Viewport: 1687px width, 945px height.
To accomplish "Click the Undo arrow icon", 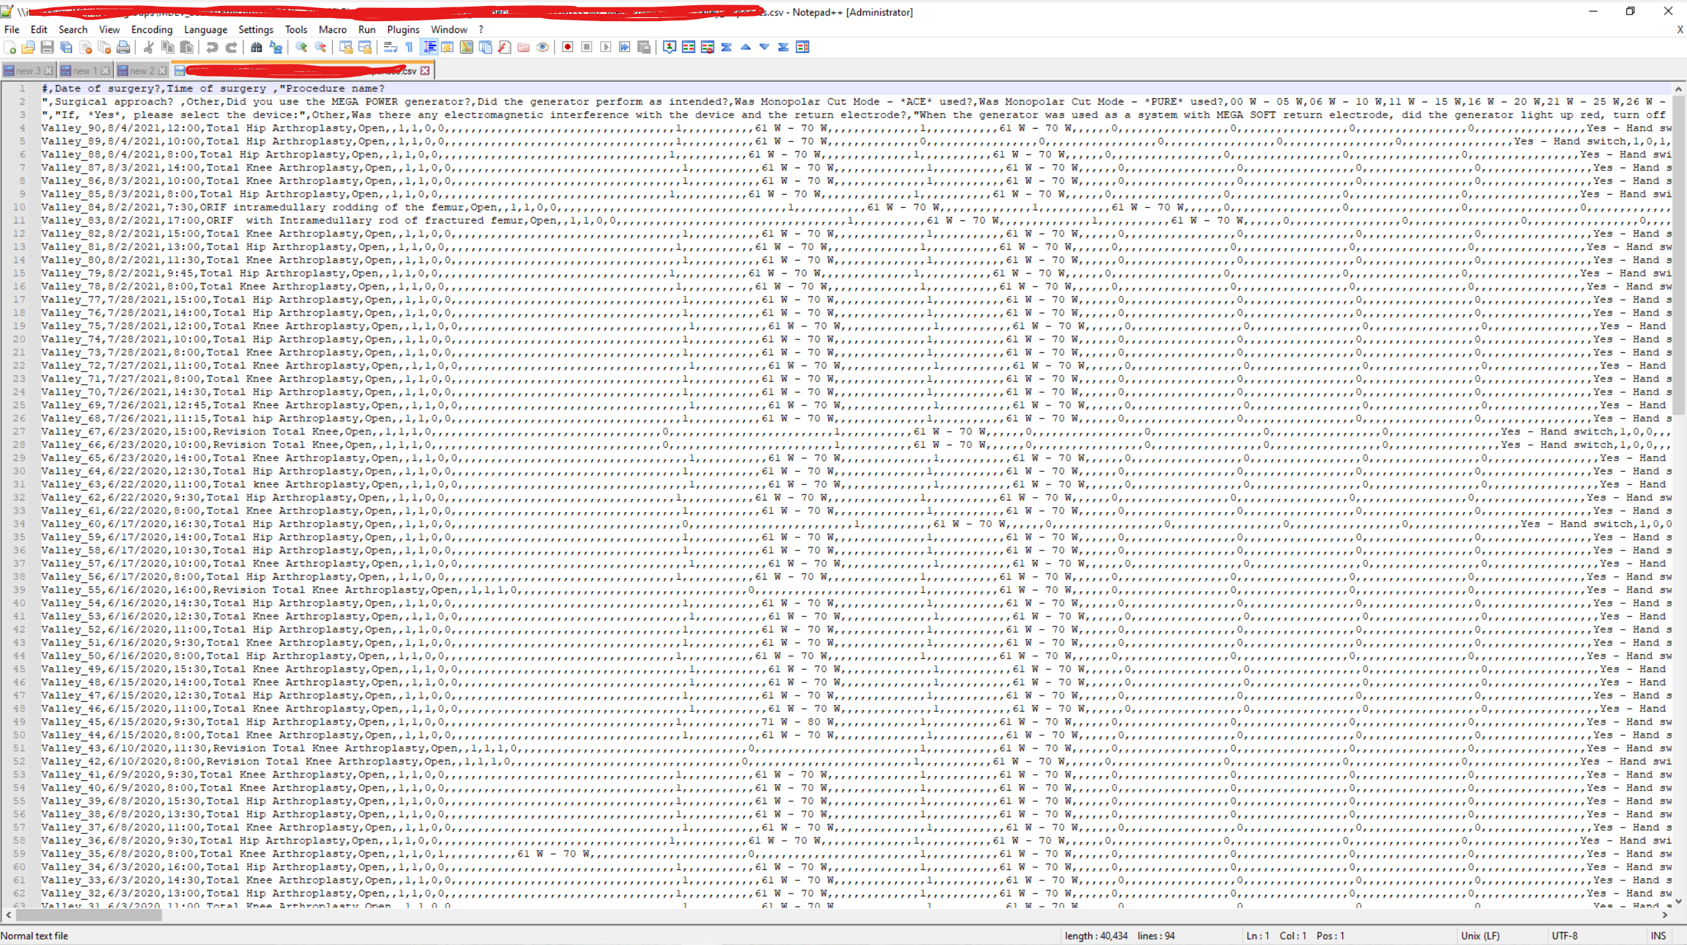I will coord(211,47).
